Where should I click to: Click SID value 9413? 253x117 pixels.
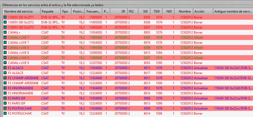coord(147,53)
